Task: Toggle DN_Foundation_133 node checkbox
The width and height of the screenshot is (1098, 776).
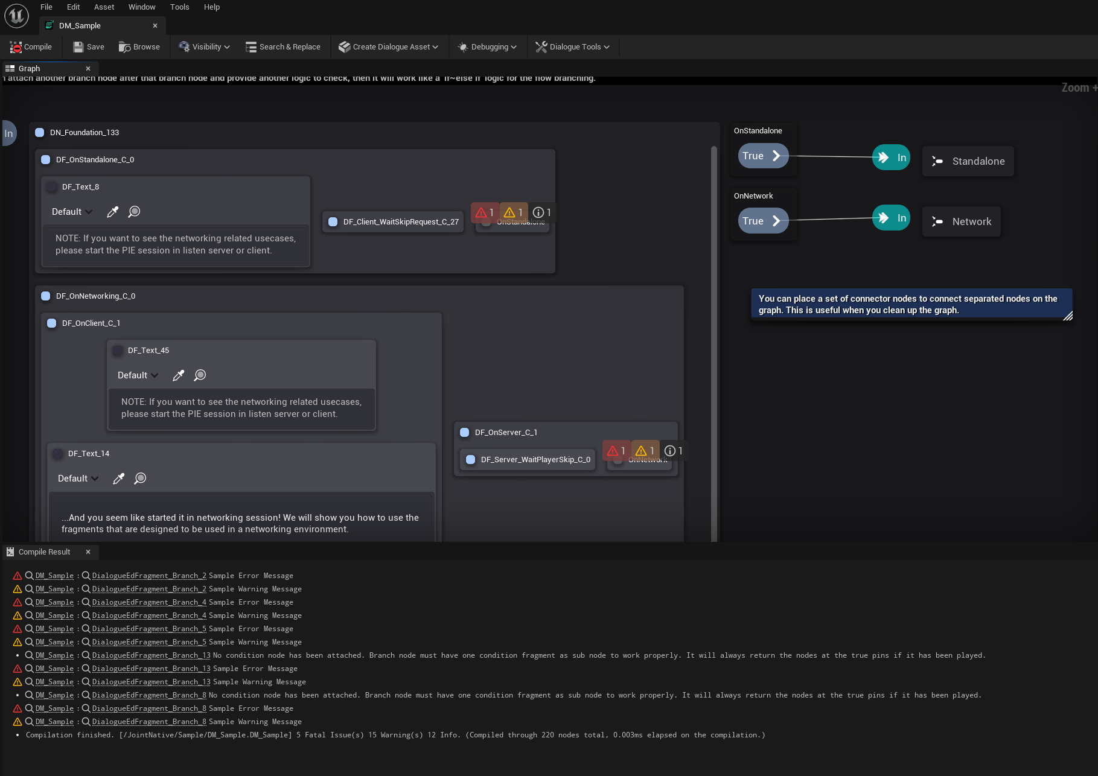Action: point(40,133)
